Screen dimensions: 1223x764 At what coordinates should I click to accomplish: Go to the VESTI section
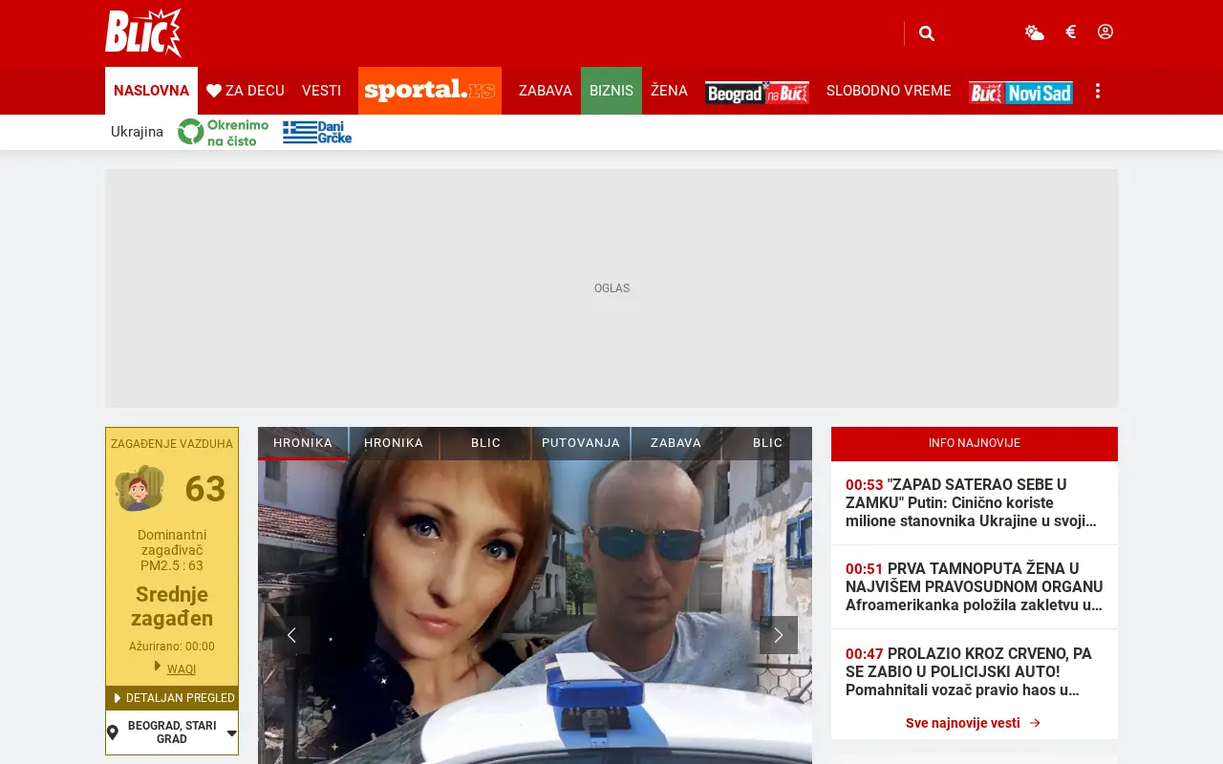point(321,91)
